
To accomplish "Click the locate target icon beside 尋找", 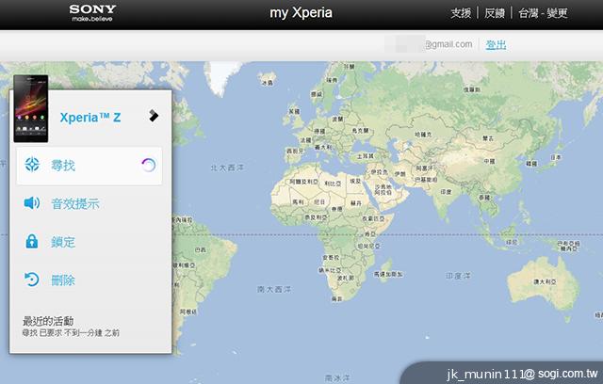I will pyautogui.click(x=32, y=166).
